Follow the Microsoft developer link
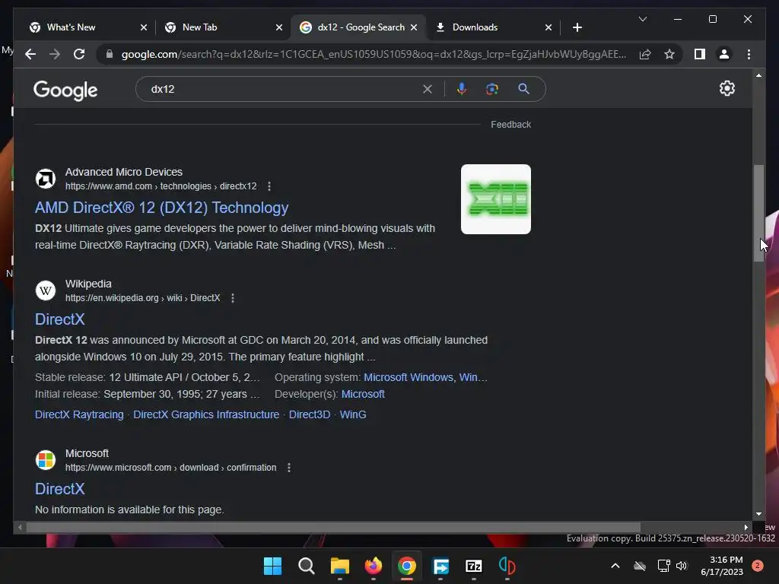This screenshot has height=584, width=779. click(363, 395)
